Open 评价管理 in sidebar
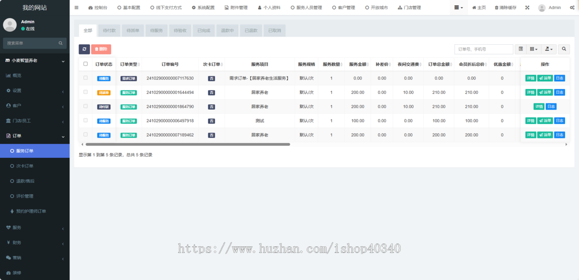 pyautogui.click(x=35, y=196)
